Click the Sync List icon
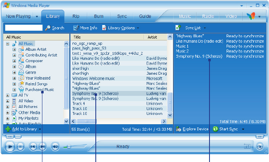Viewport: 269px width, 162px height. click(178, 28)
